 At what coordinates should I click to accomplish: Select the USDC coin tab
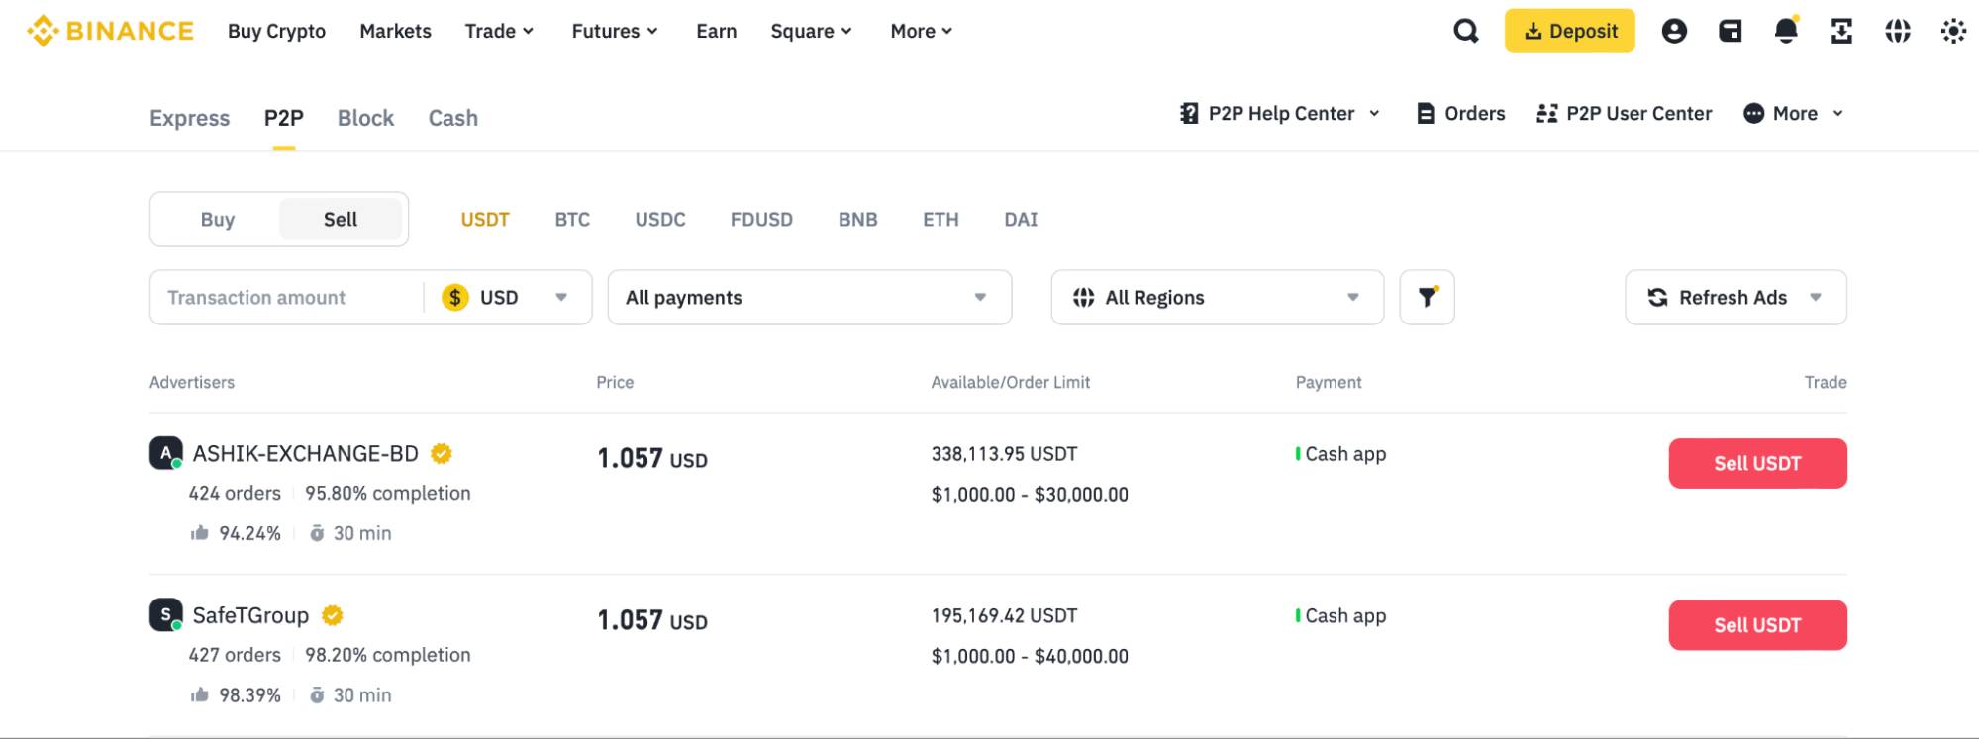pyautogui.click(x=660, y=219)
